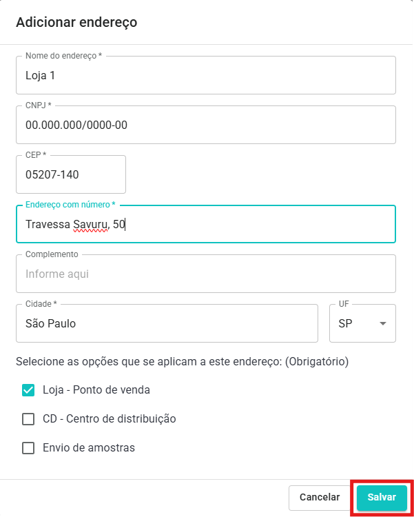Click the 'Loja 1' text in name field
Image resolution: width=414 pixels, height=517 pixels.
click(x=40, y=75)
